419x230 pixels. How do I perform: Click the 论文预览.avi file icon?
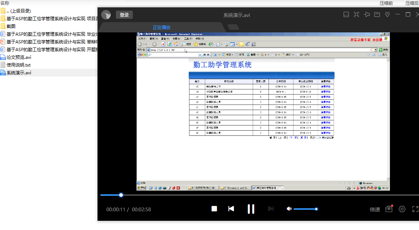pyautogui.click(x=3, y=57)
